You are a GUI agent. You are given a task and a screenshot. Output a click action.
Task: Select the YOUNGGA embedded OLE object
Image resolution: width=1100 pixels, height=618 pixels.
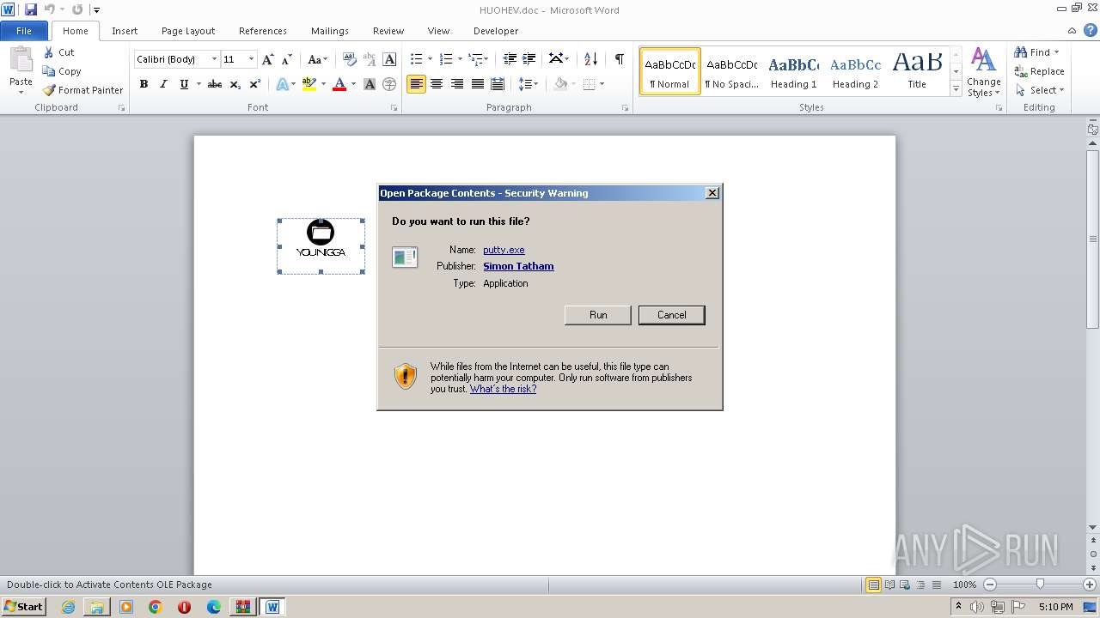tap(321, 246)
